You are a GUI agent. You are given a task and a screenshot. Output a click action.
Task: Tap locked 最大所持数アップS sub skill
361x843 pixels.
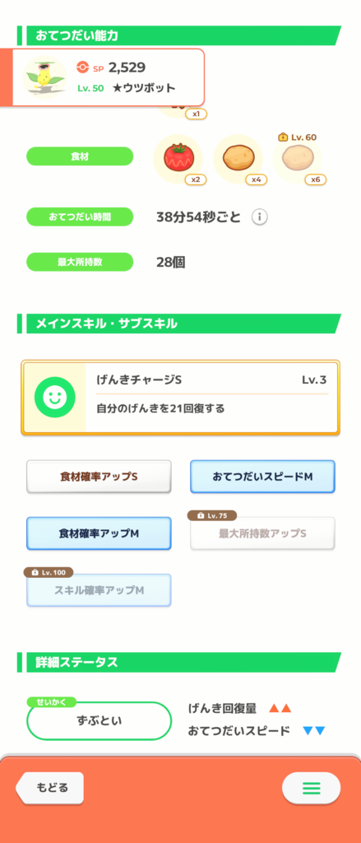click(x=262, y=533)
